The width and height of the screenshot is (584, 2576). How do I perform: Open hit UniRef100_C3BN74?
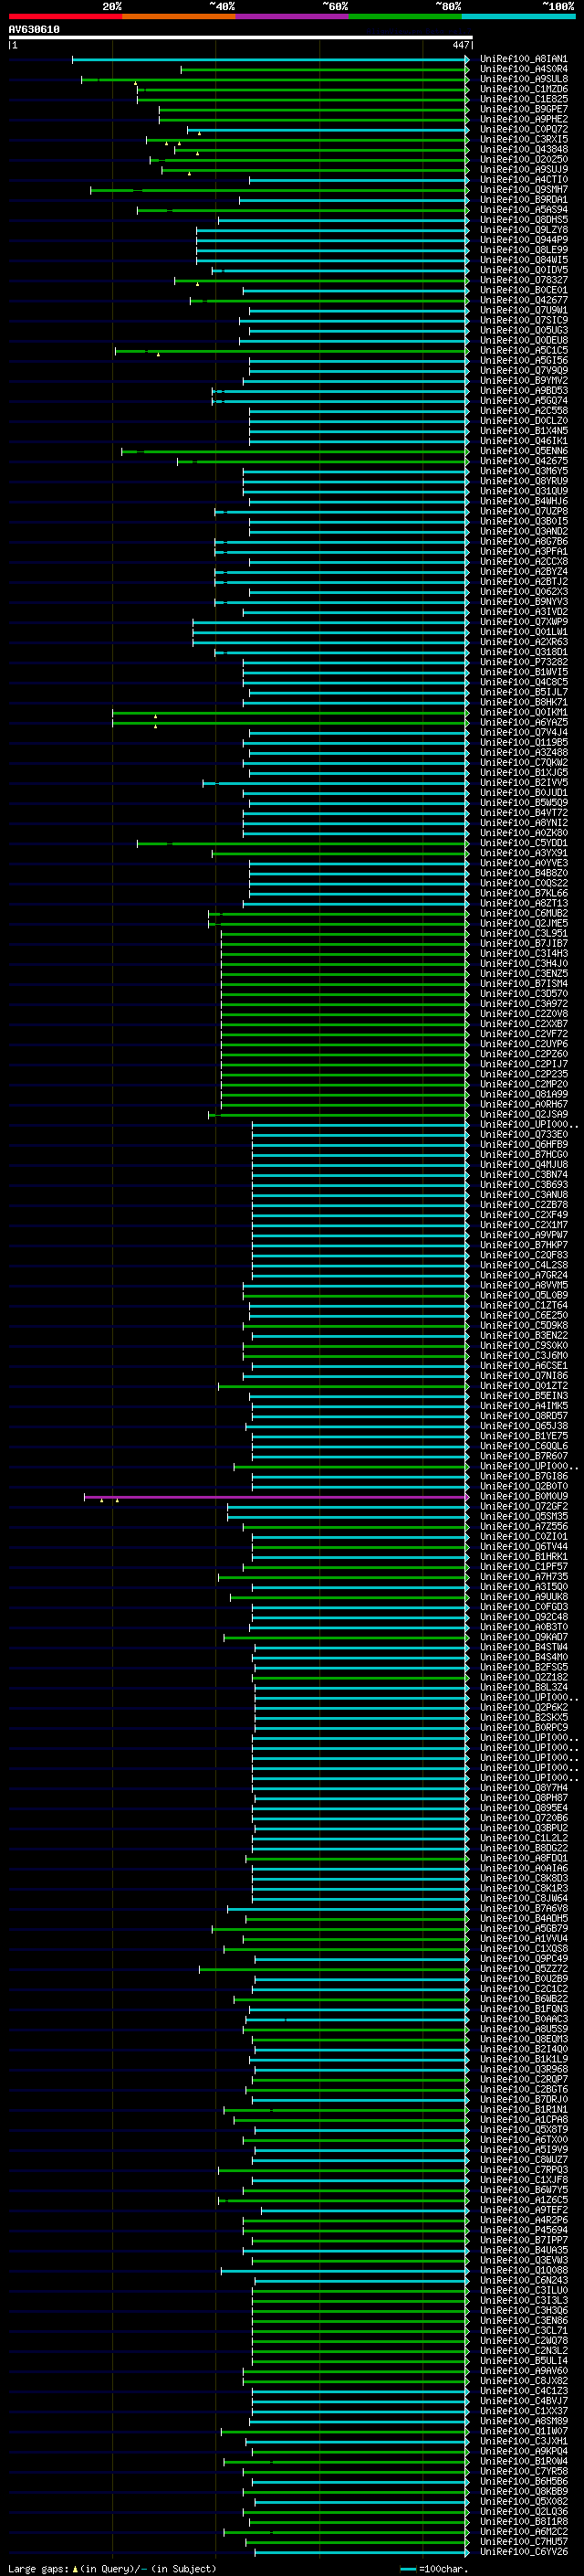pos(523,1175)
